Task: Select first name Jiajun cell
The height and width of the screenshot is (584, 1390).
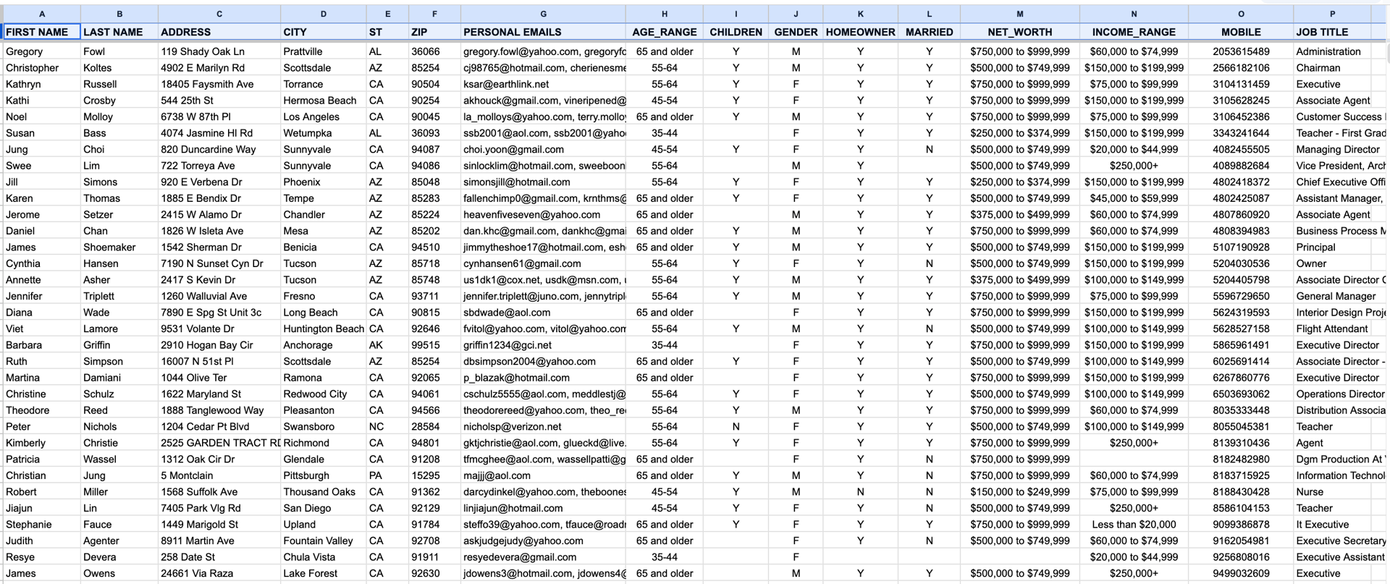Action: coord(42,508)
